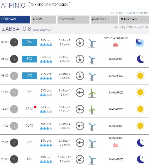
Task: Open the ΣΚΟΝΗ tab
Action: [x=44, y=20]
